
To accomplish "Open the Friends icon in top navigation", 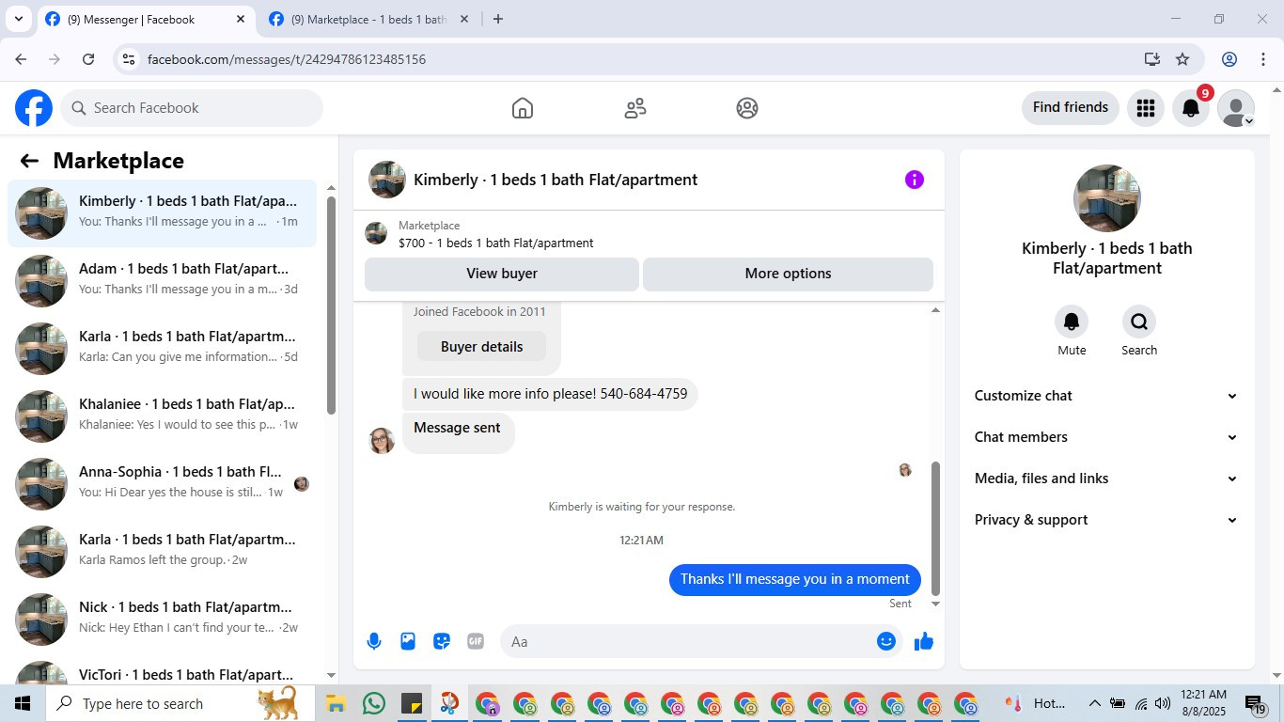I will coord(635,108).
